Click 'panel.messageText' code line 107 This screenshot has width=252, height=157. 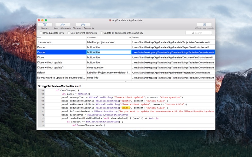pos(122,97)
